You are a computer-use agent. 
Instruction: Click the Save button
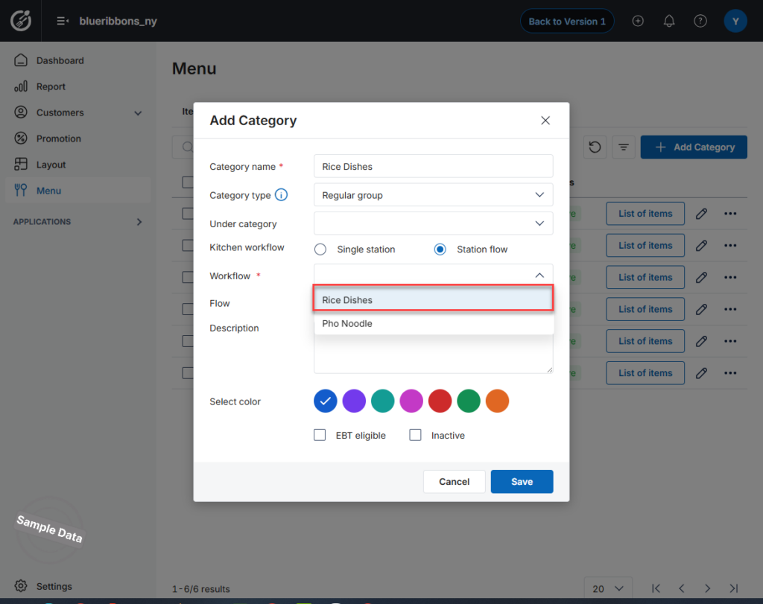pos(522,481)
